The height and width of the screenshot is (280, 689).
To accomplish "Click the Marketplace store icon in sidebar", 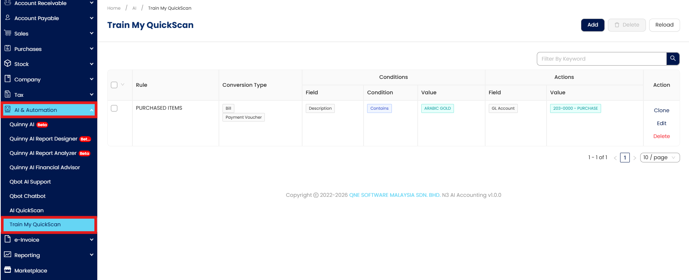I will [x=8, y=270].
